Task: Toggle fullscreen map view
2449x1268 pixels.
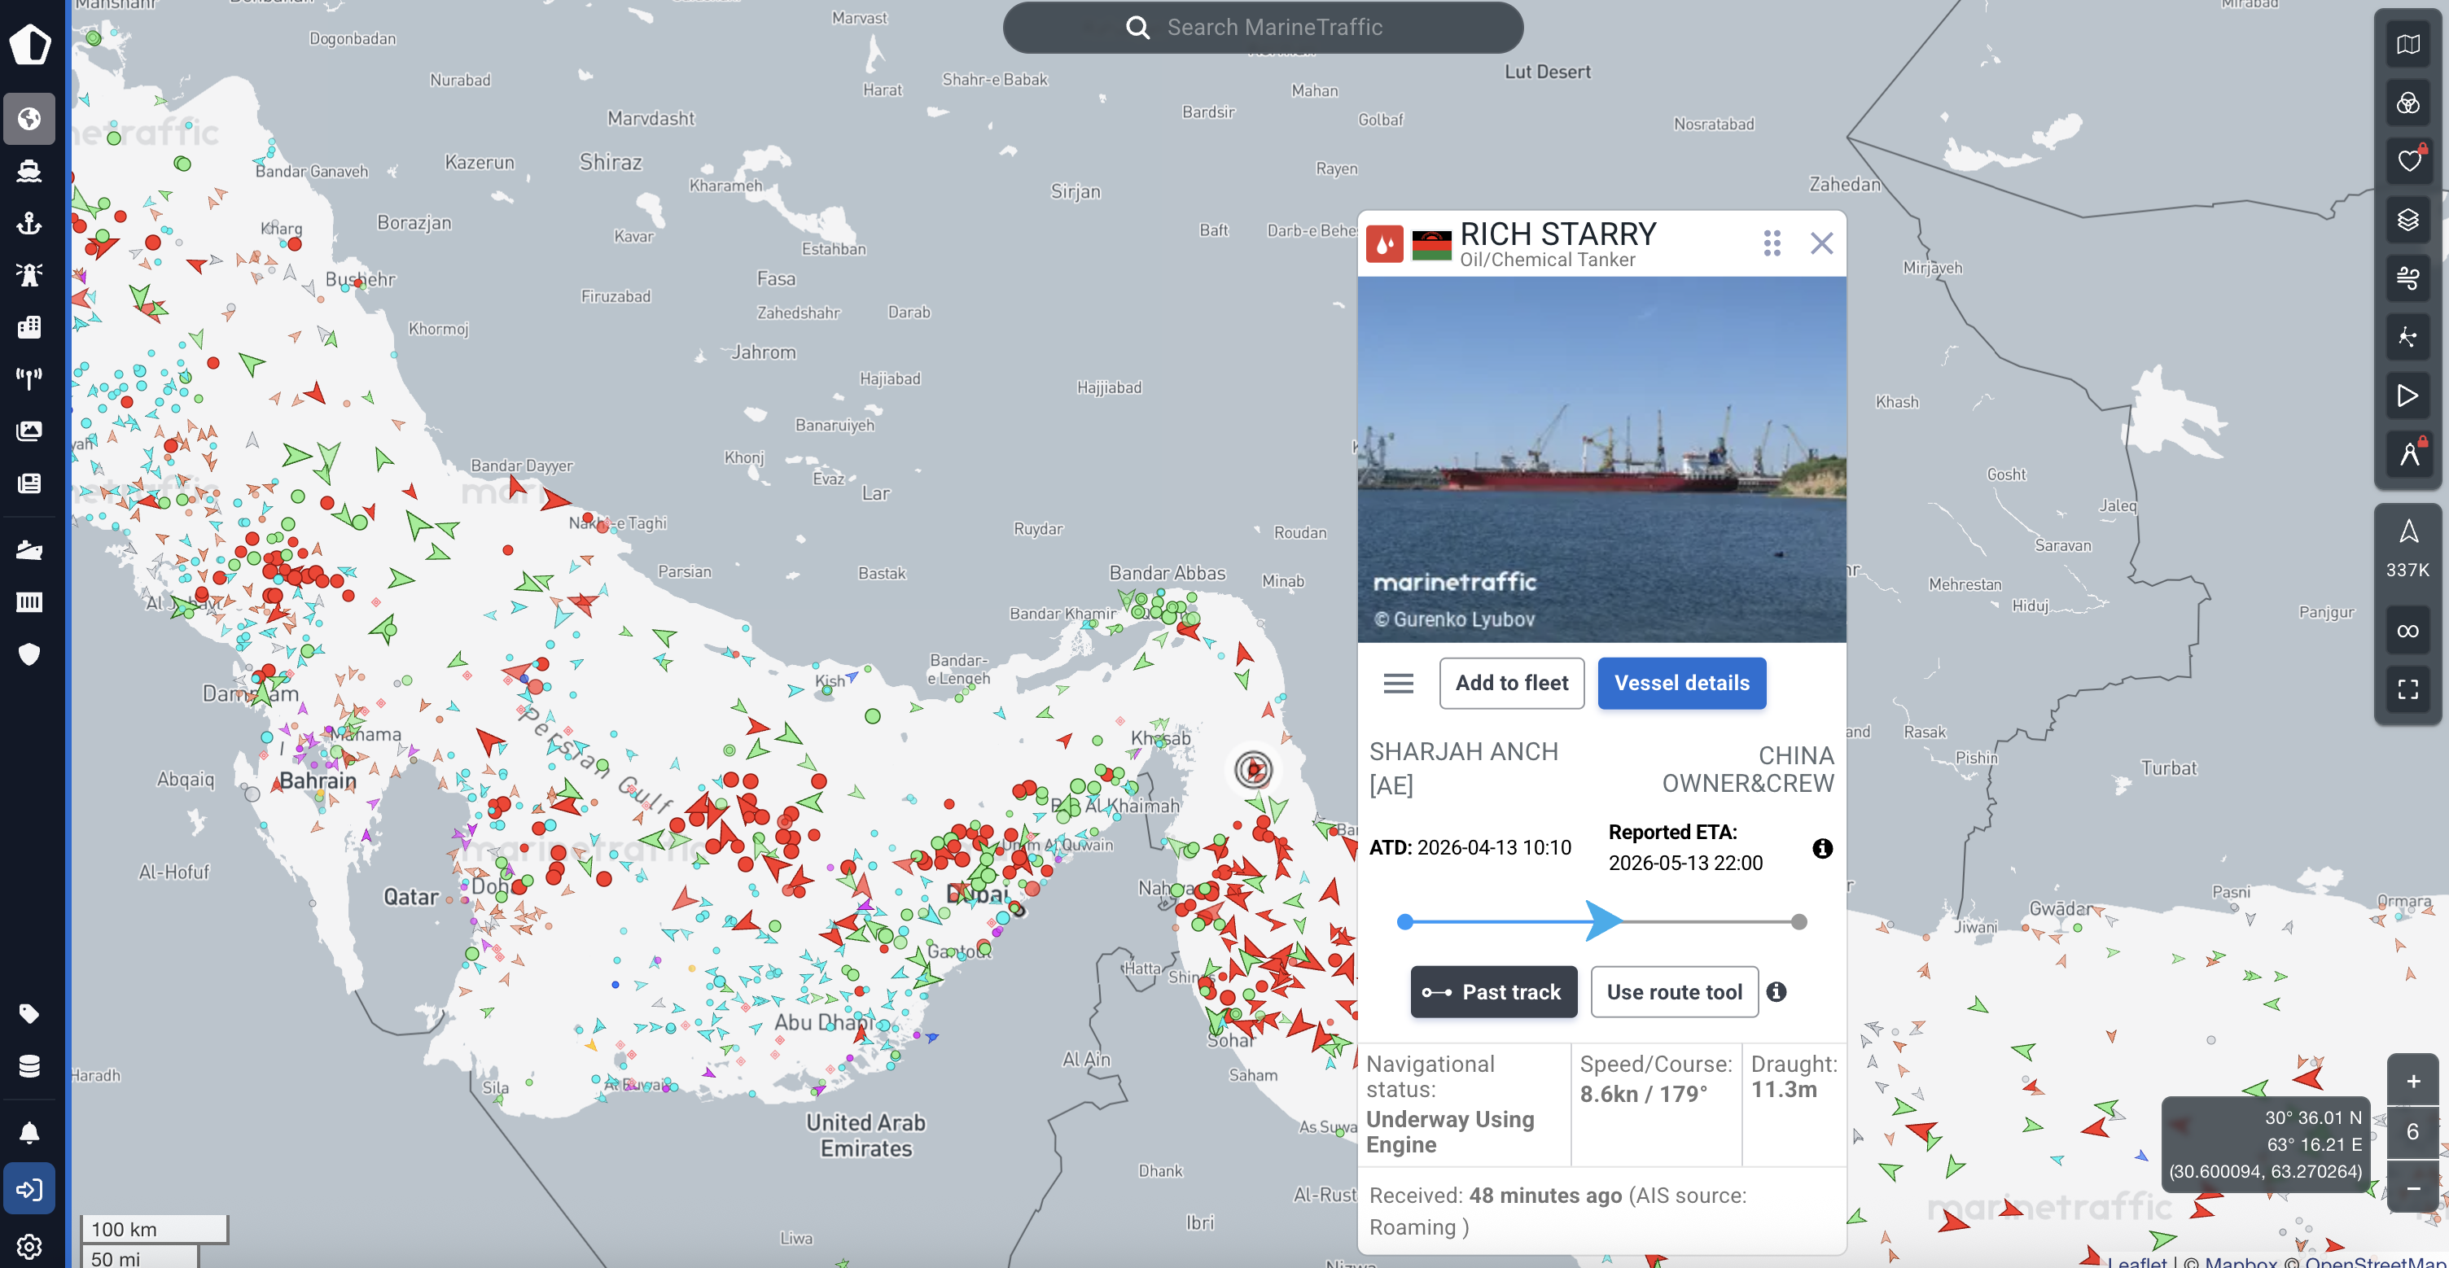Action: tap(2407, 689)
